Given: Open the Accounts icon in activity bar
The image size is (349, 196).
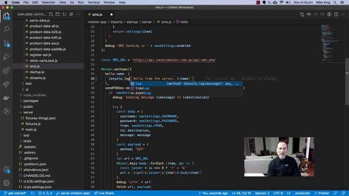Looking at the screenshot, I should [x=6, y=169].
